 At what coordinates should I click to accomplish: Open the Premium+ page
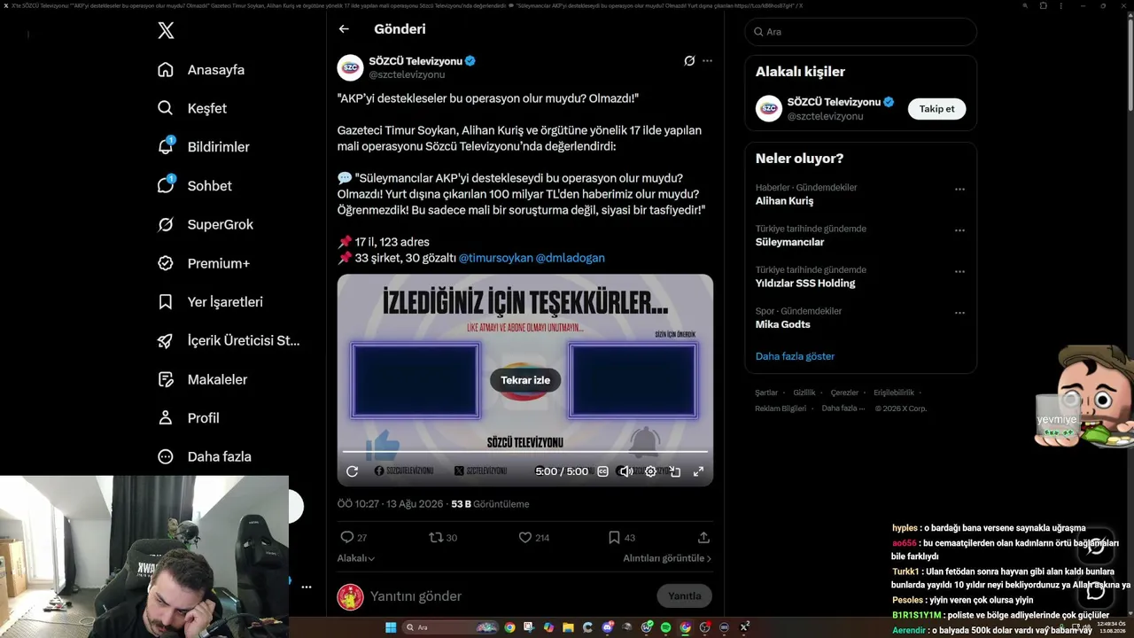(203, 263)
